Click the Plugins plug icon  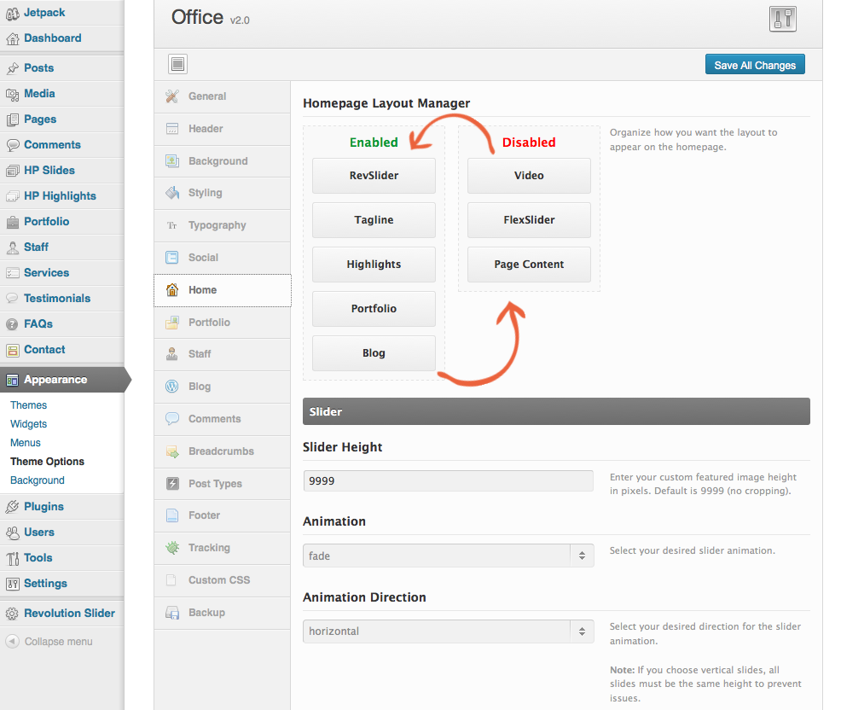click(x=12, y=507)
